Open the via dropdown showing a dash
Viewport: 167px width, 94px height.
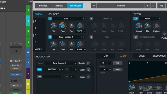73,77
